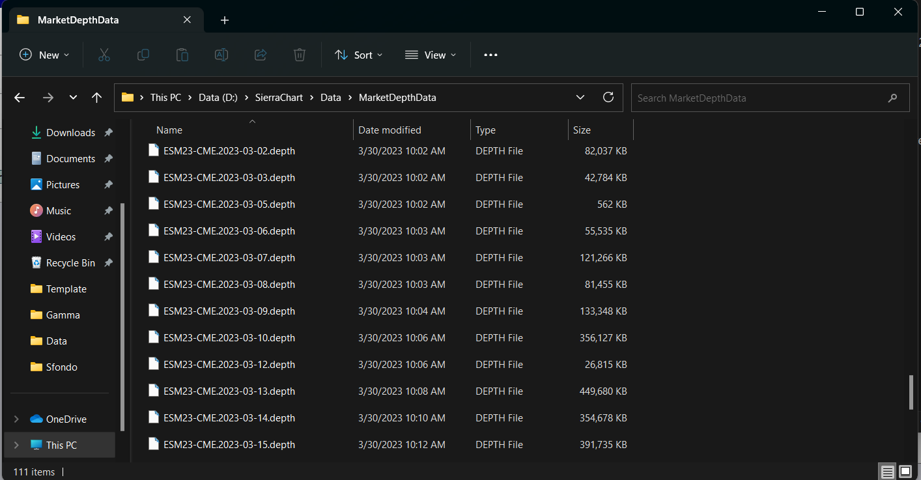Open a new File Explorer tab
The image size is (921, 480).
tap(225, 20)
